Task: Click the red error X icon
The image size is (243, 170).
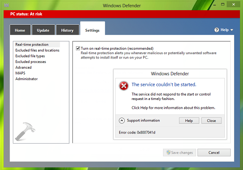Action: tap(124, 86)
